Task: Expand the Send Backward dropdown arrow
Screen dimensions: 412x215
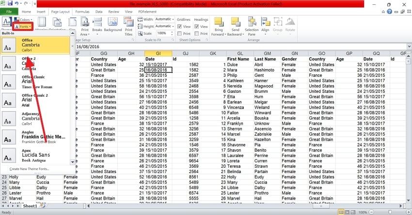Action: point(243,35)
